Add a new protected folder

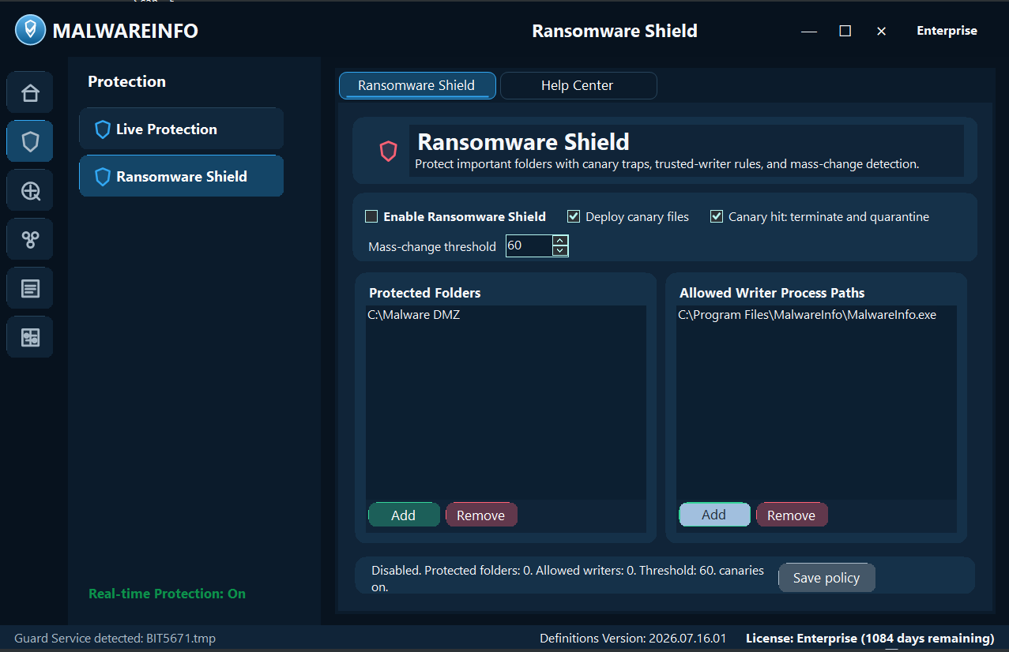pos(404,515)
